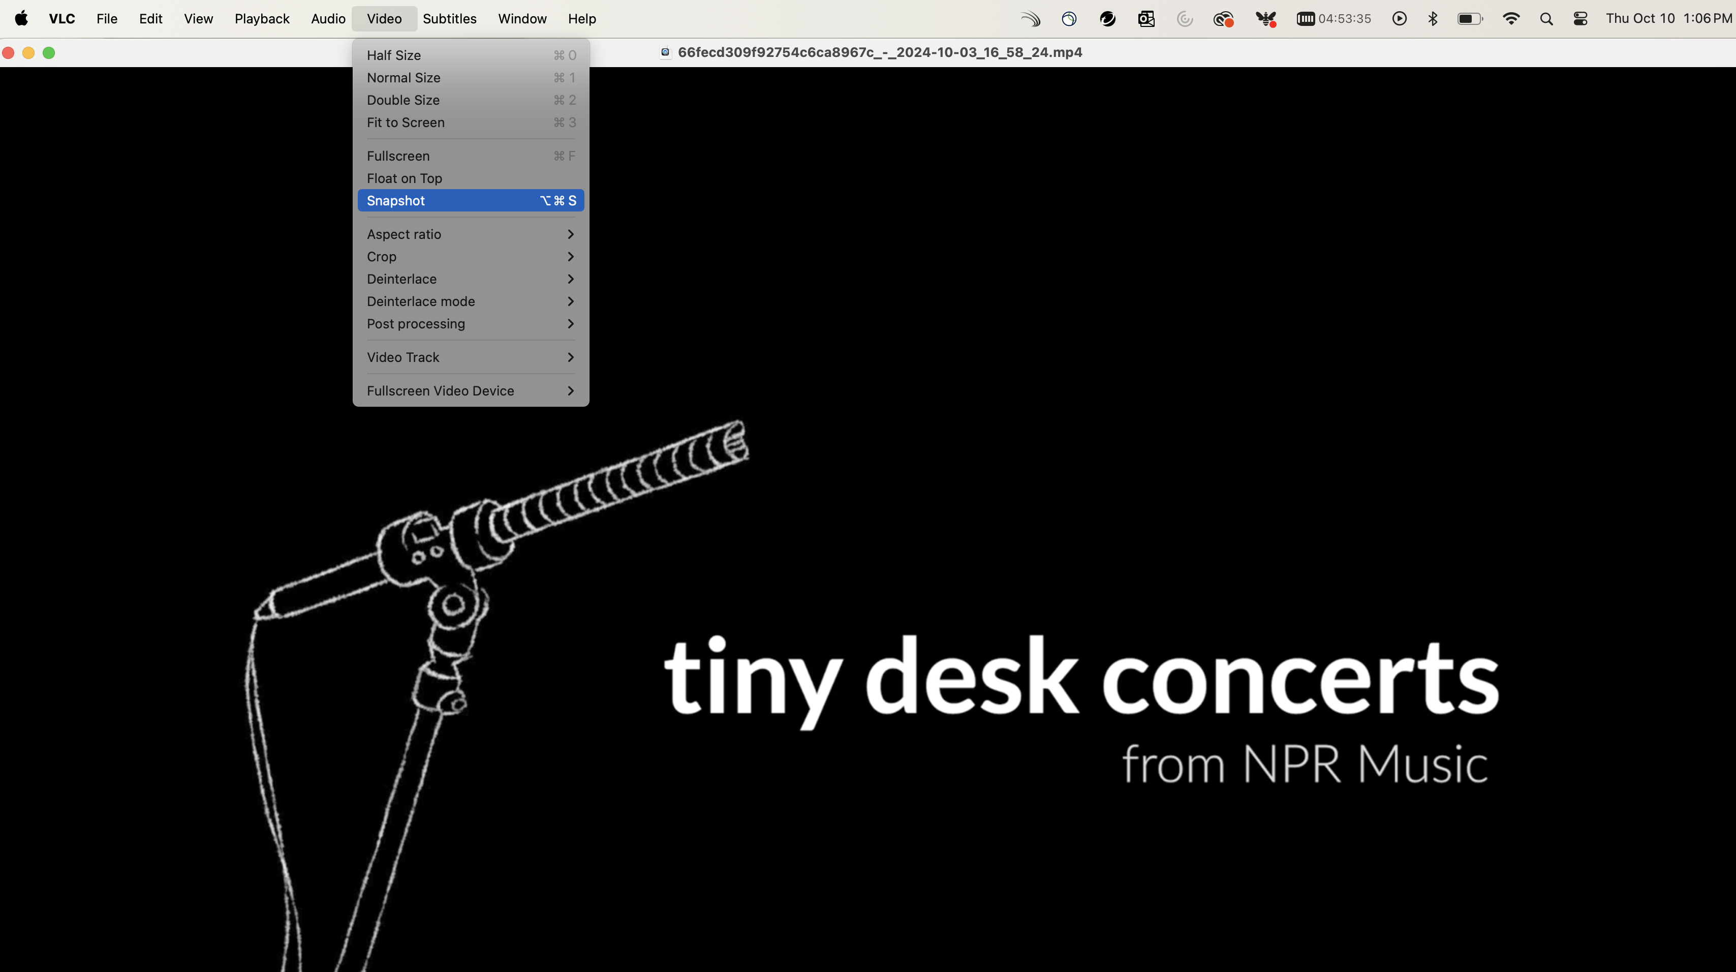
Task: Open the Help menu
Action: [581, 18]
